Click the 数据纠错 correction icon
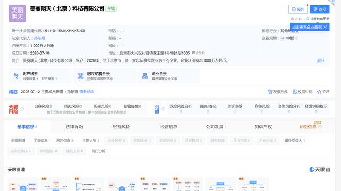The height and width of the screenshot is (191, 341). pyautogui.click(x=295, y=92)
